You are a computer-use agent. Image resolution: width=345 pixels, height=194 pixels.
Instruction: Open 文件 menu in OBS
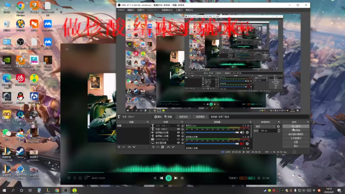point(121,10)
